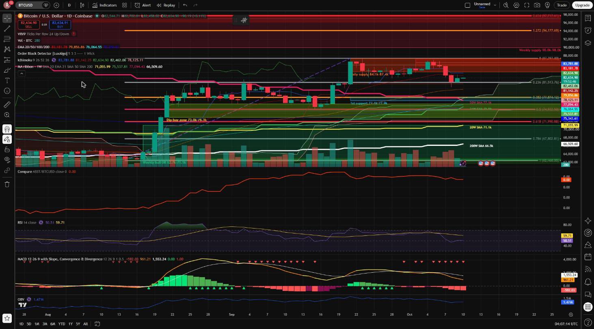Toggle stay in drawing mode

pyautogui.click(x=7, y=139)
